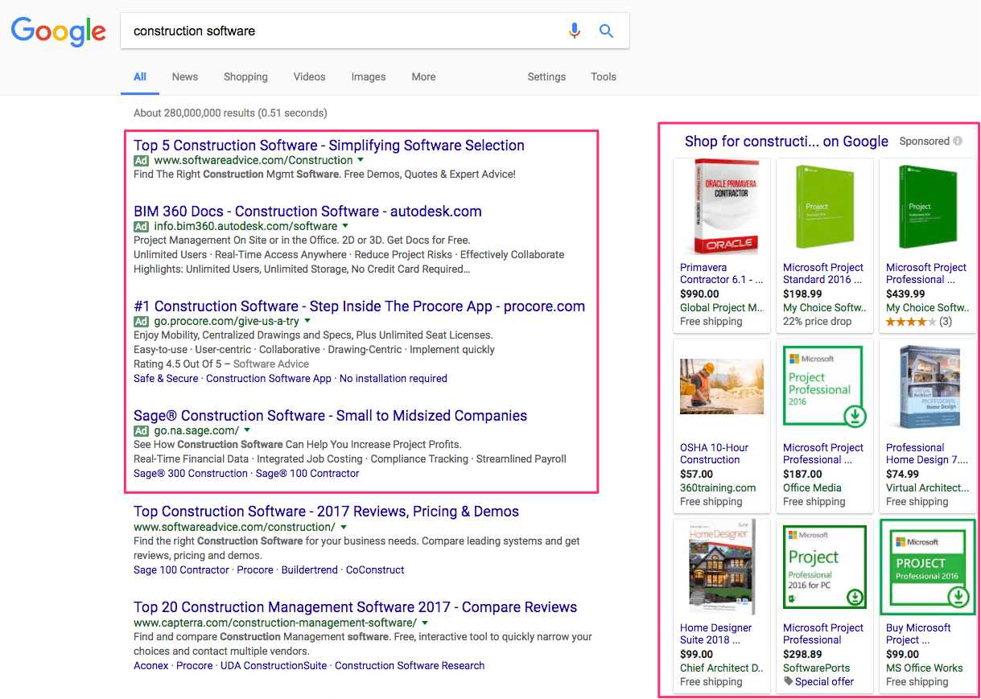The width and height of the screenshot is (981, 699).
Task: View the Project Standard 2016 green box image
Action: [823, 208]
